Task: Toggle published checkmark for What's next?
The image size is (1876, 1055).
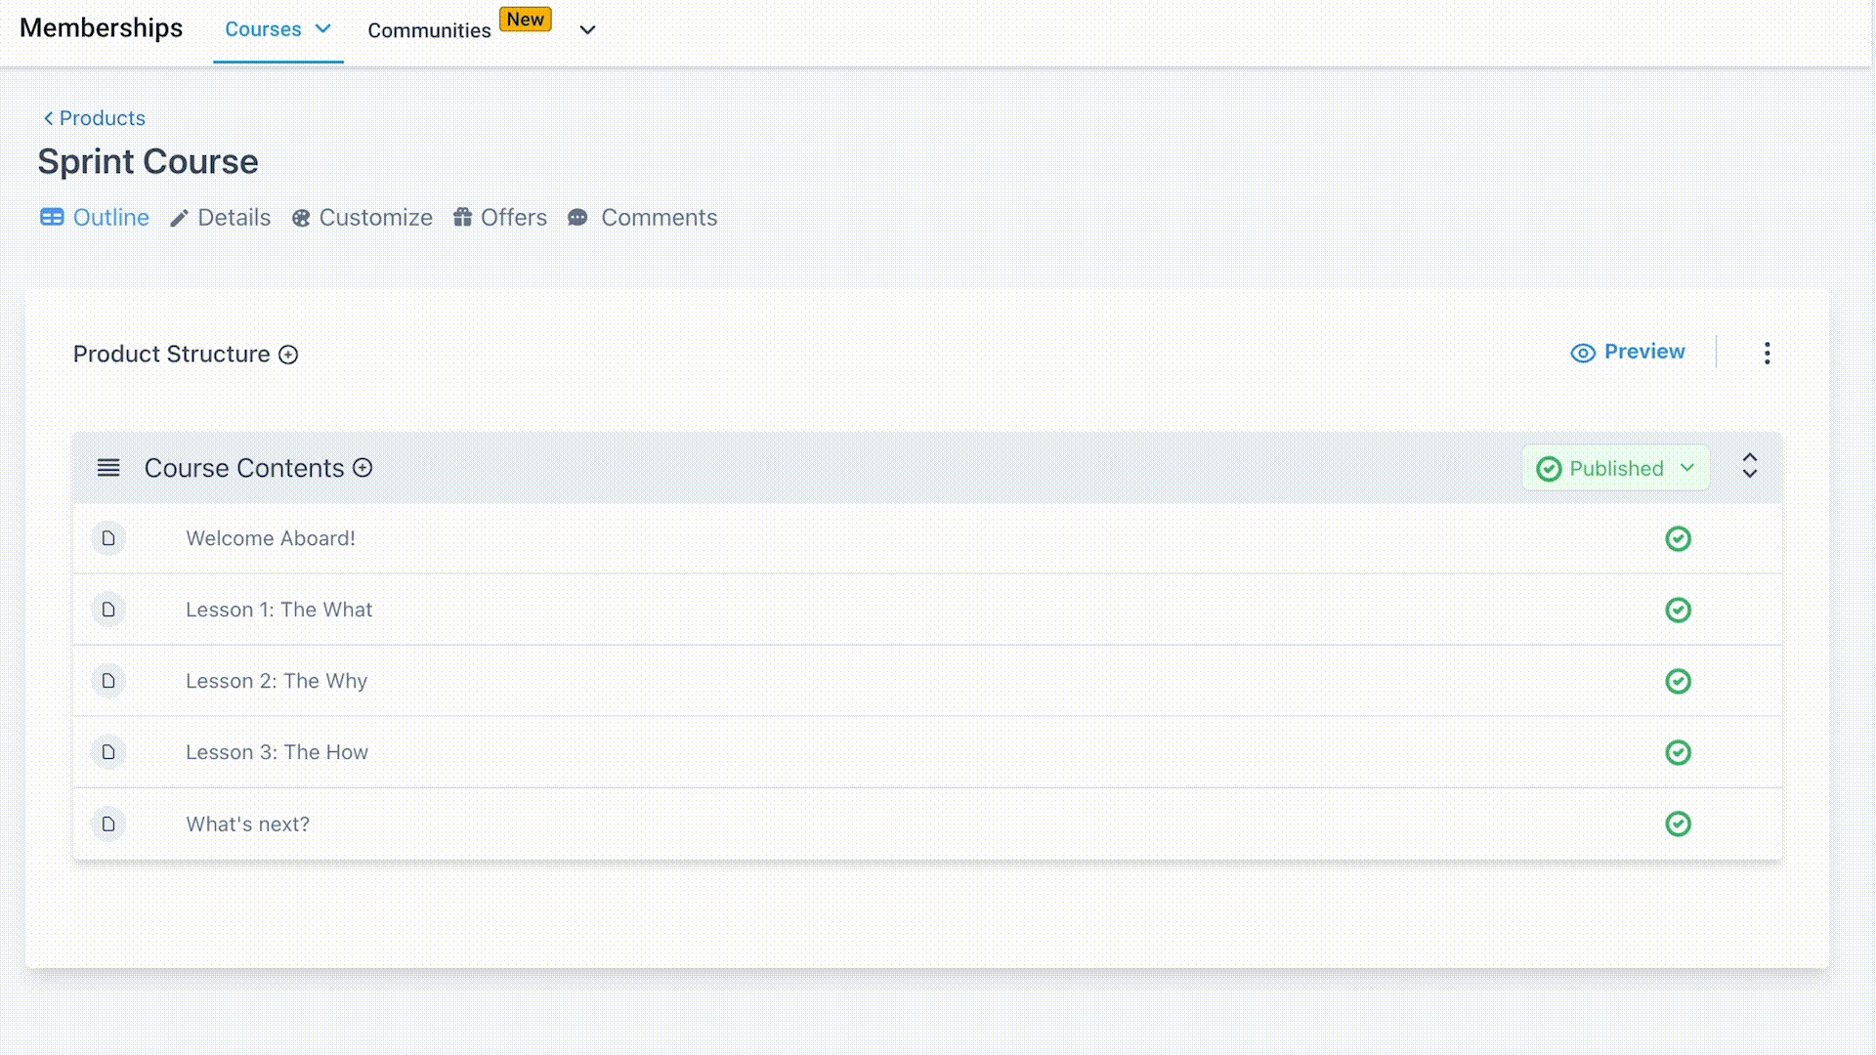Action: tap(1678, 823)
